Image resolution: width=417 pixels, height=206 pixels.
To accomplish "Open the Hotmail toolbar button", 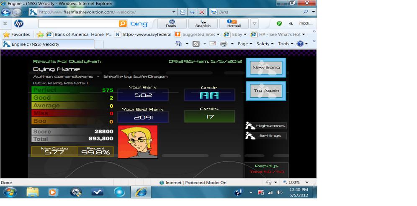I will (234, 24).
